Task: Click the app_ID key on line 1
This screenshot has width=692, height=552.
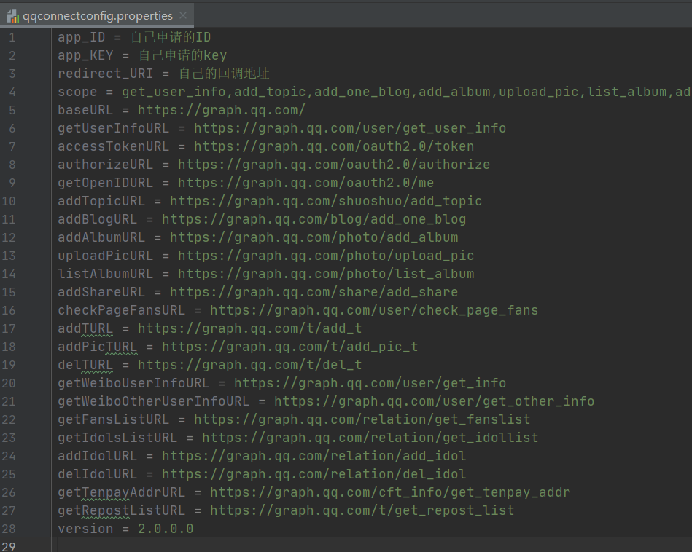Action: [x=82, y=37]
